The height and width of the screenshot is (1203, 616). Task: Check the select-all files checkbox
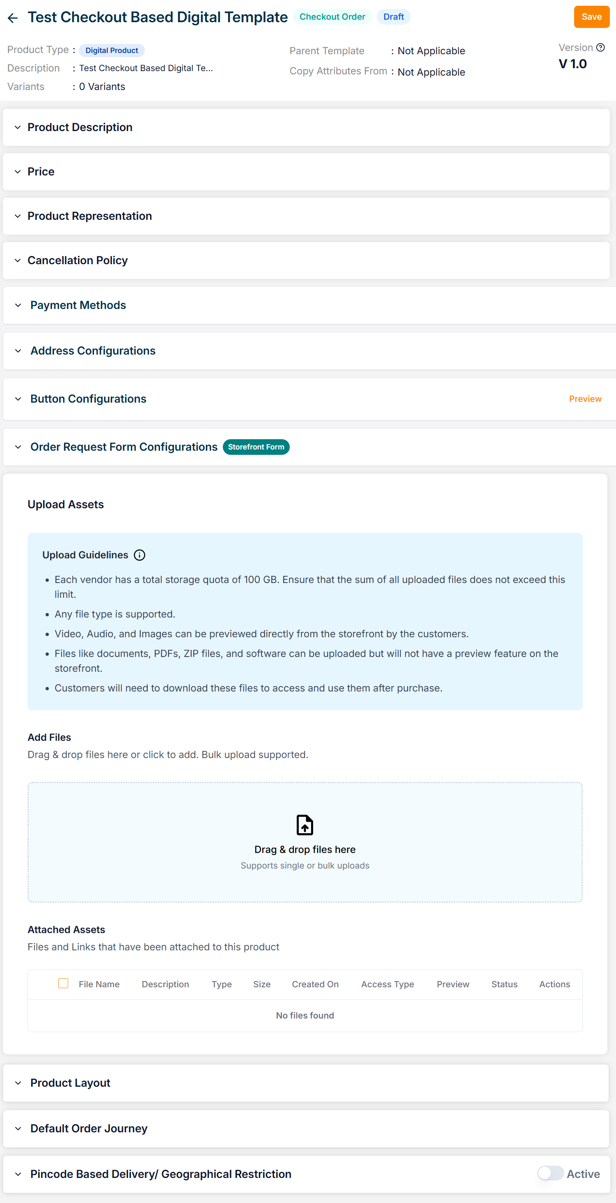64,983
